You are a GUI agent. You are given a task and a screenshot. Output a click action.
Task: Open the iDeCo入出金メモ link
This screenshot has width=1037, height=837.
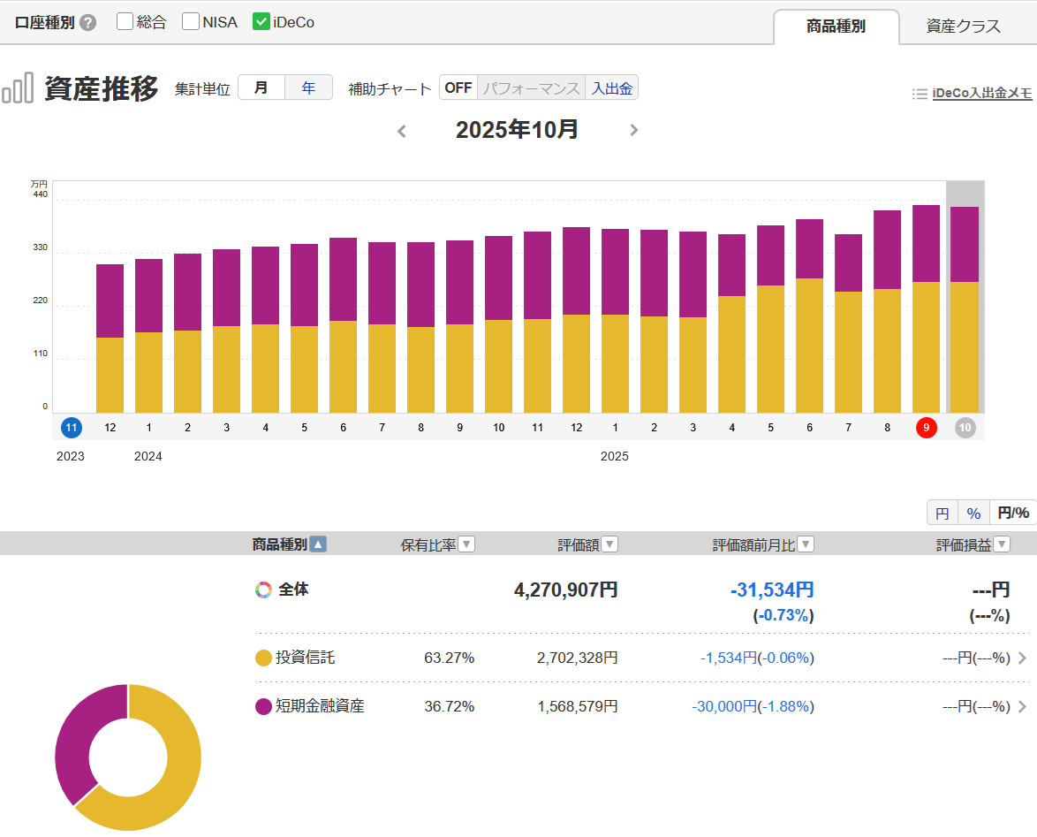tap(982, 94)
